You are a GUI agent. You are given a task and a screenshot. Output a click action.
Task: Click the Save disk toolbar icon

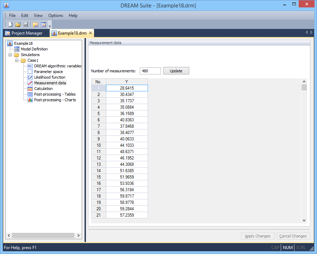tap(26, 24)
